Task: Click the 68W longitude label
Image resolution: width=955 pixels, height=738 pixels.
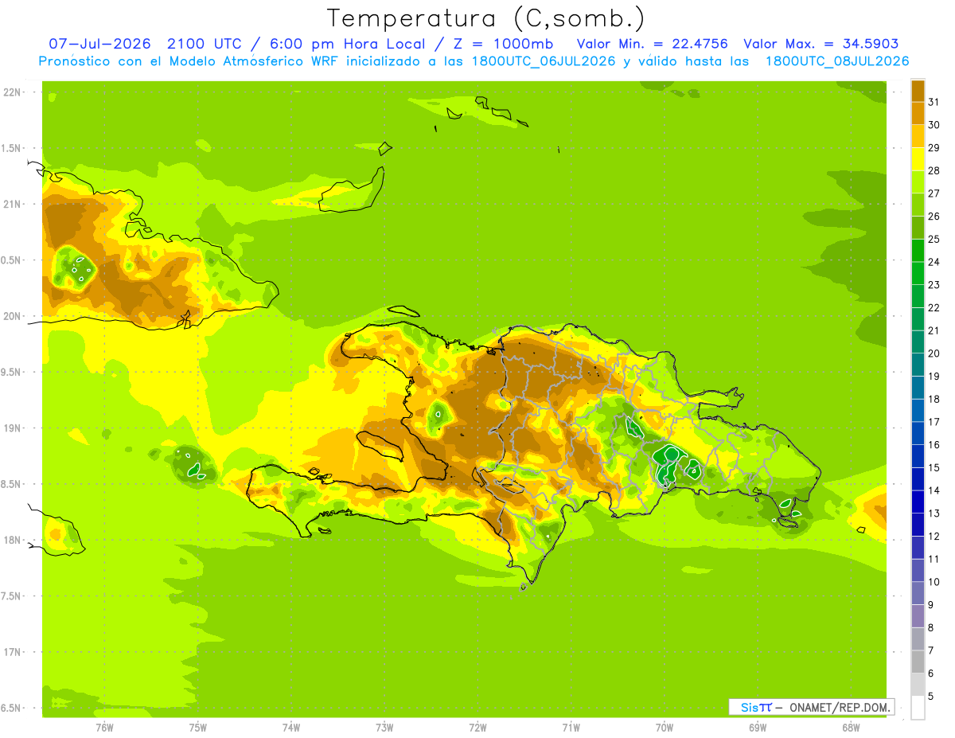Action: (x=851, y=727)
